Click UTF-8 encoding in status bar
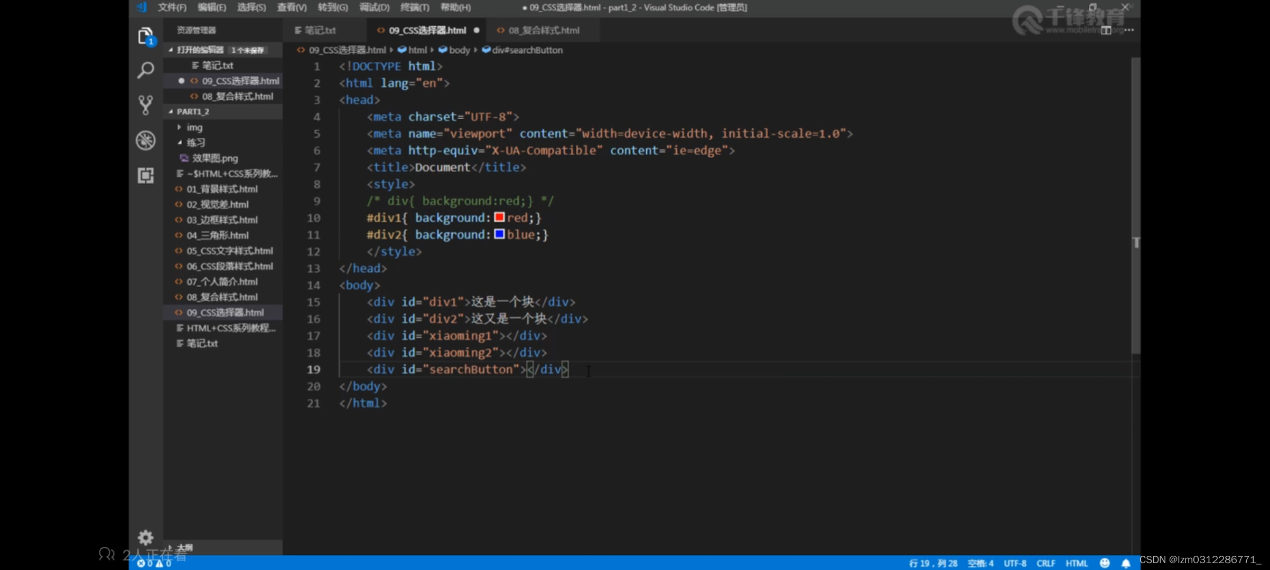Viewport: 1270px width, 570px height. pyautogui.click(x=1015, y=563)
